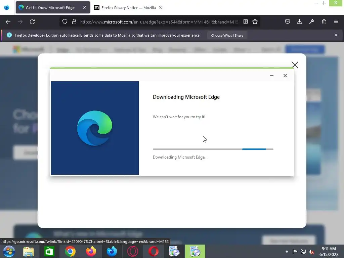Open Action Center flag icon
The height and width of the screenshot is (258, 344).
[x=295, y=251]
